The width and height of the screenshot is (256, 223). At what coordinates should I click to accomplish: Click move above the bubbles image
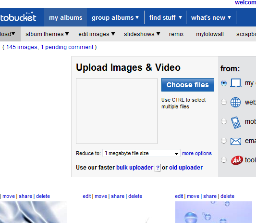pyautogui.click(x=193, y=196)
